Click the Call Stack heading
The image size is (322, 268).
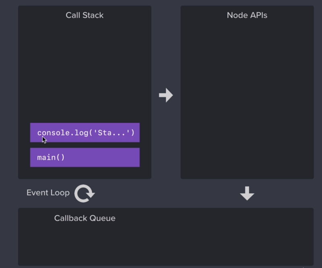pos(85,15)
